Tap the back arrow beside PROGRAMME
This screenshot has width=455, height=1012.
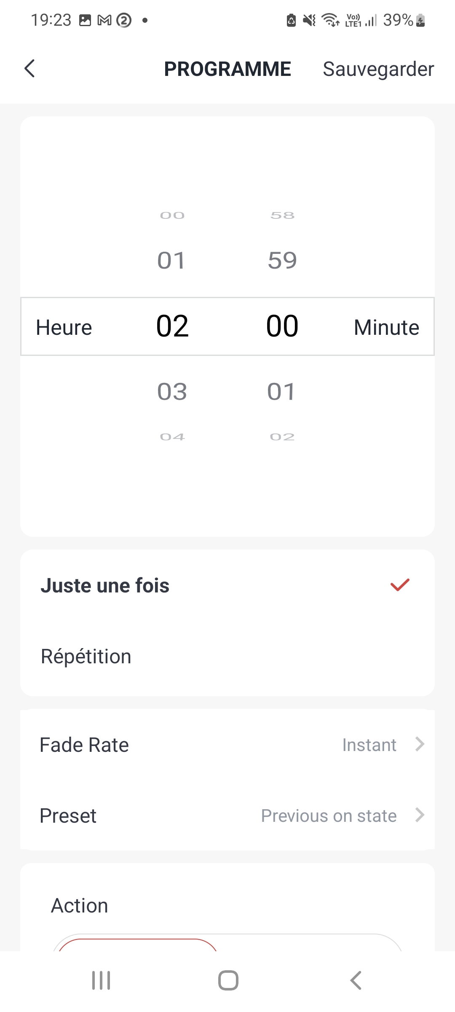coord(29,69)
